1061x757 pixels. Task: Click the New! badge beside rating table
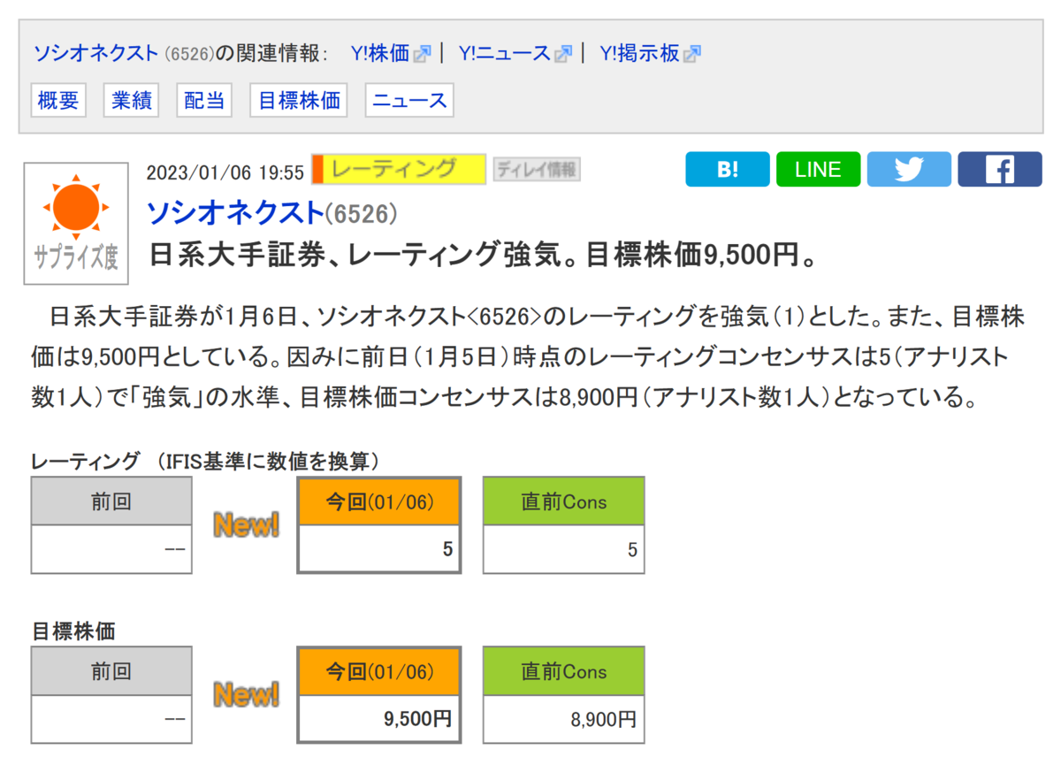point(246,525)
